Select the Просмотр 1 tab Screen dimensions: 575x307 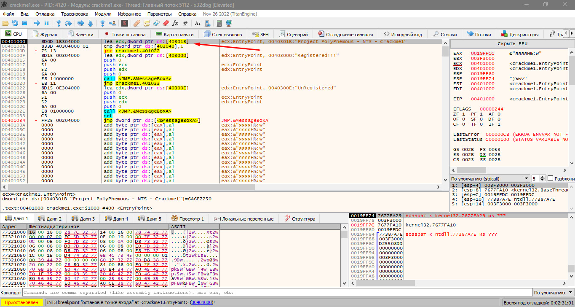tap(187, 218)
